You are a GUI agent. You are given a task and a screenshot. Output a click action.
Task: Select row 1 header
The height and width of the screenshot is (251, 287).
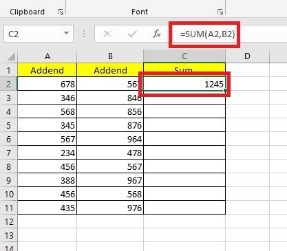[x=8, y=70]
